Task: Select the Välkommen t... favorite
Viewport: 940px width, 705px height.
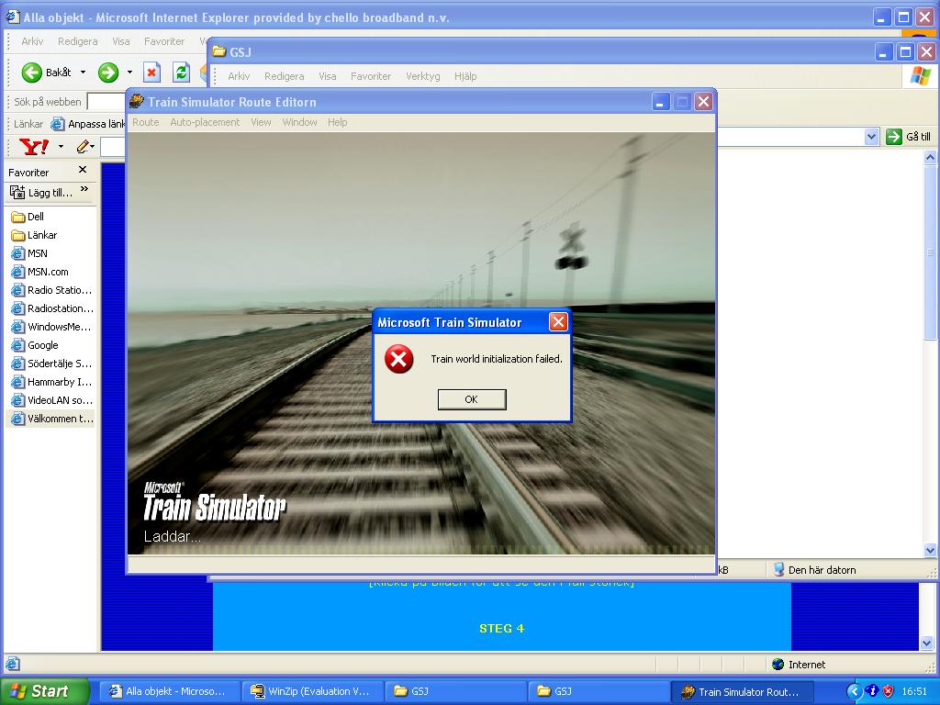Action: [x=52, y=419]
